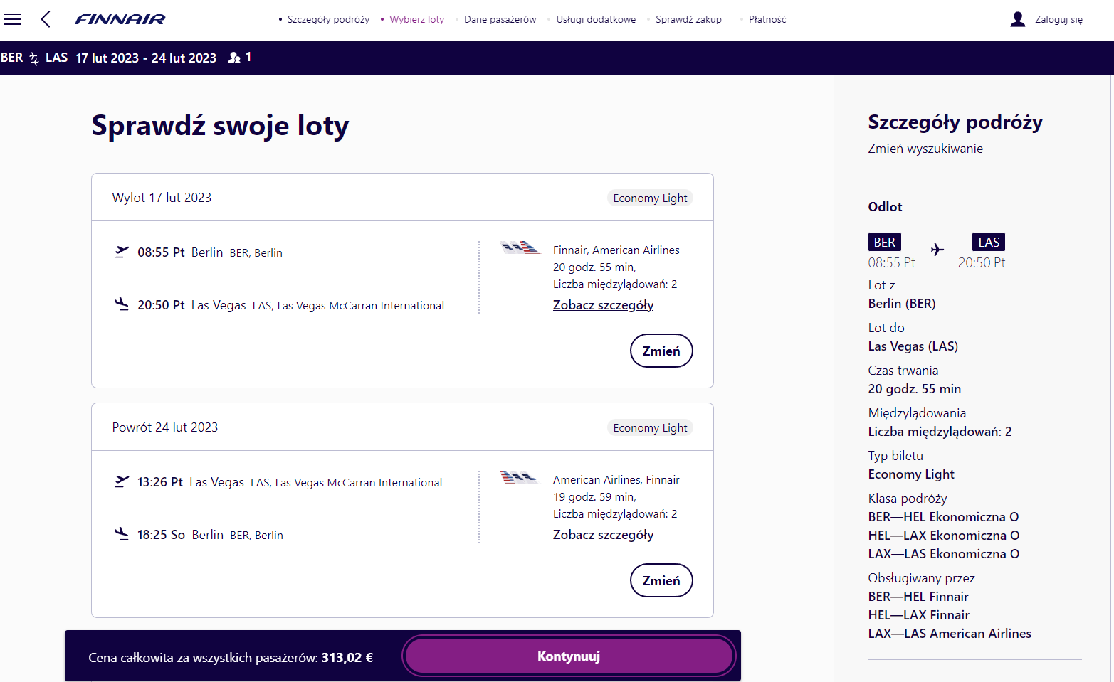Click 'HEL—LAX Ekonomiczna O' line
The width and height of the screenshot is (1114, 682).
point(944,536)
